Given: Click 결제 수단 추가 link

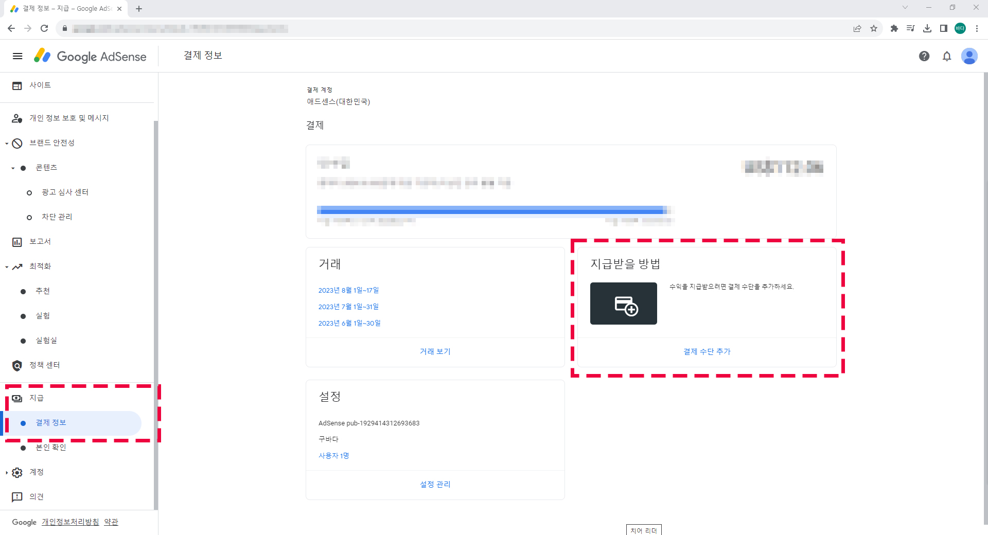Looking at the screenshot, I should 707,351.
